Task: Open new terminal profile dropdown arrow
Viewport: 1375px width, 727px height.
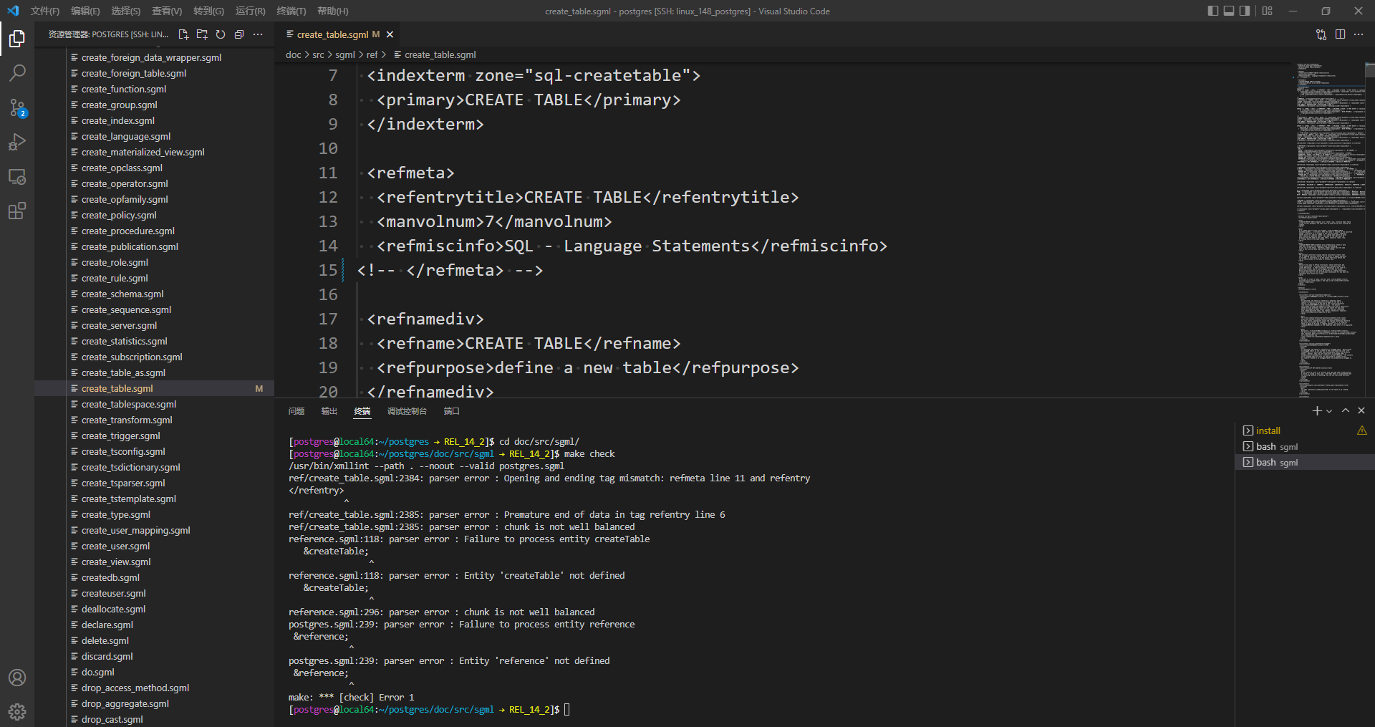Action: coord(1329,411)
